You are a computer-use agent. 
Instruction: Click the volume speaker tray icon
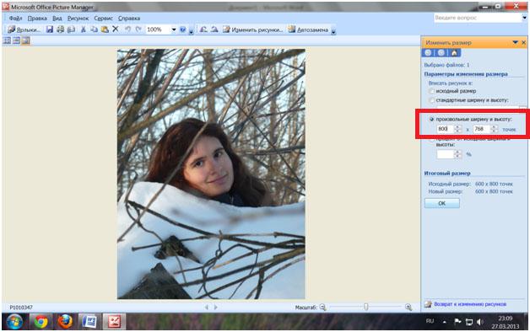click(x=479, y=322)
